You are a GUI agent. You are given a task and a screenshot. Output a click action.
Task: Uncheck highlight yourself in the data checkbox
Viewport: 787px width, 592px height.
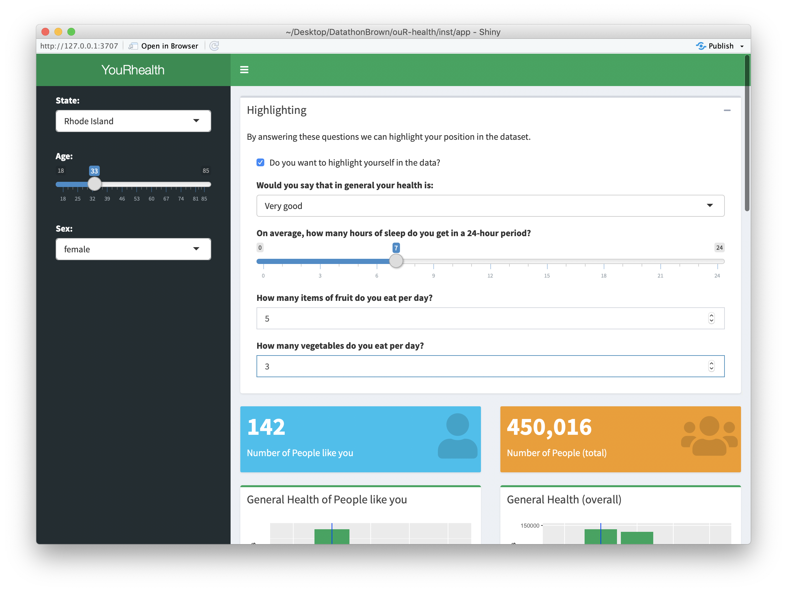click(x=260, y=162)
